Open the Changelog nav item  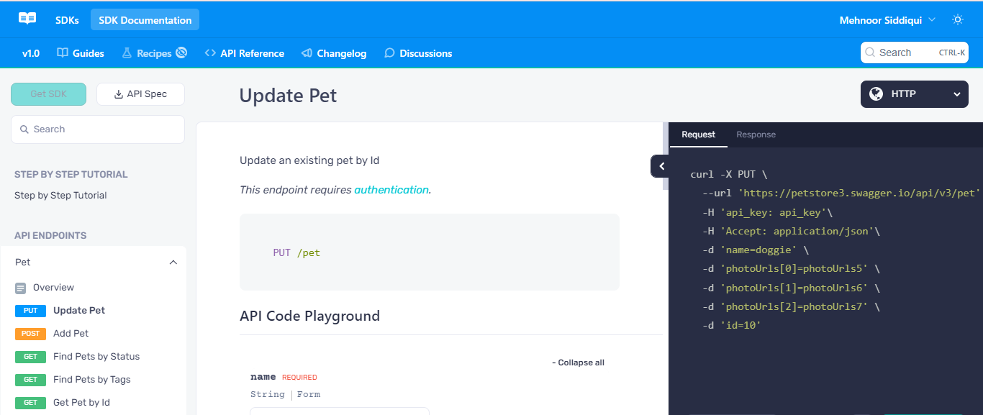click(334, 53)
